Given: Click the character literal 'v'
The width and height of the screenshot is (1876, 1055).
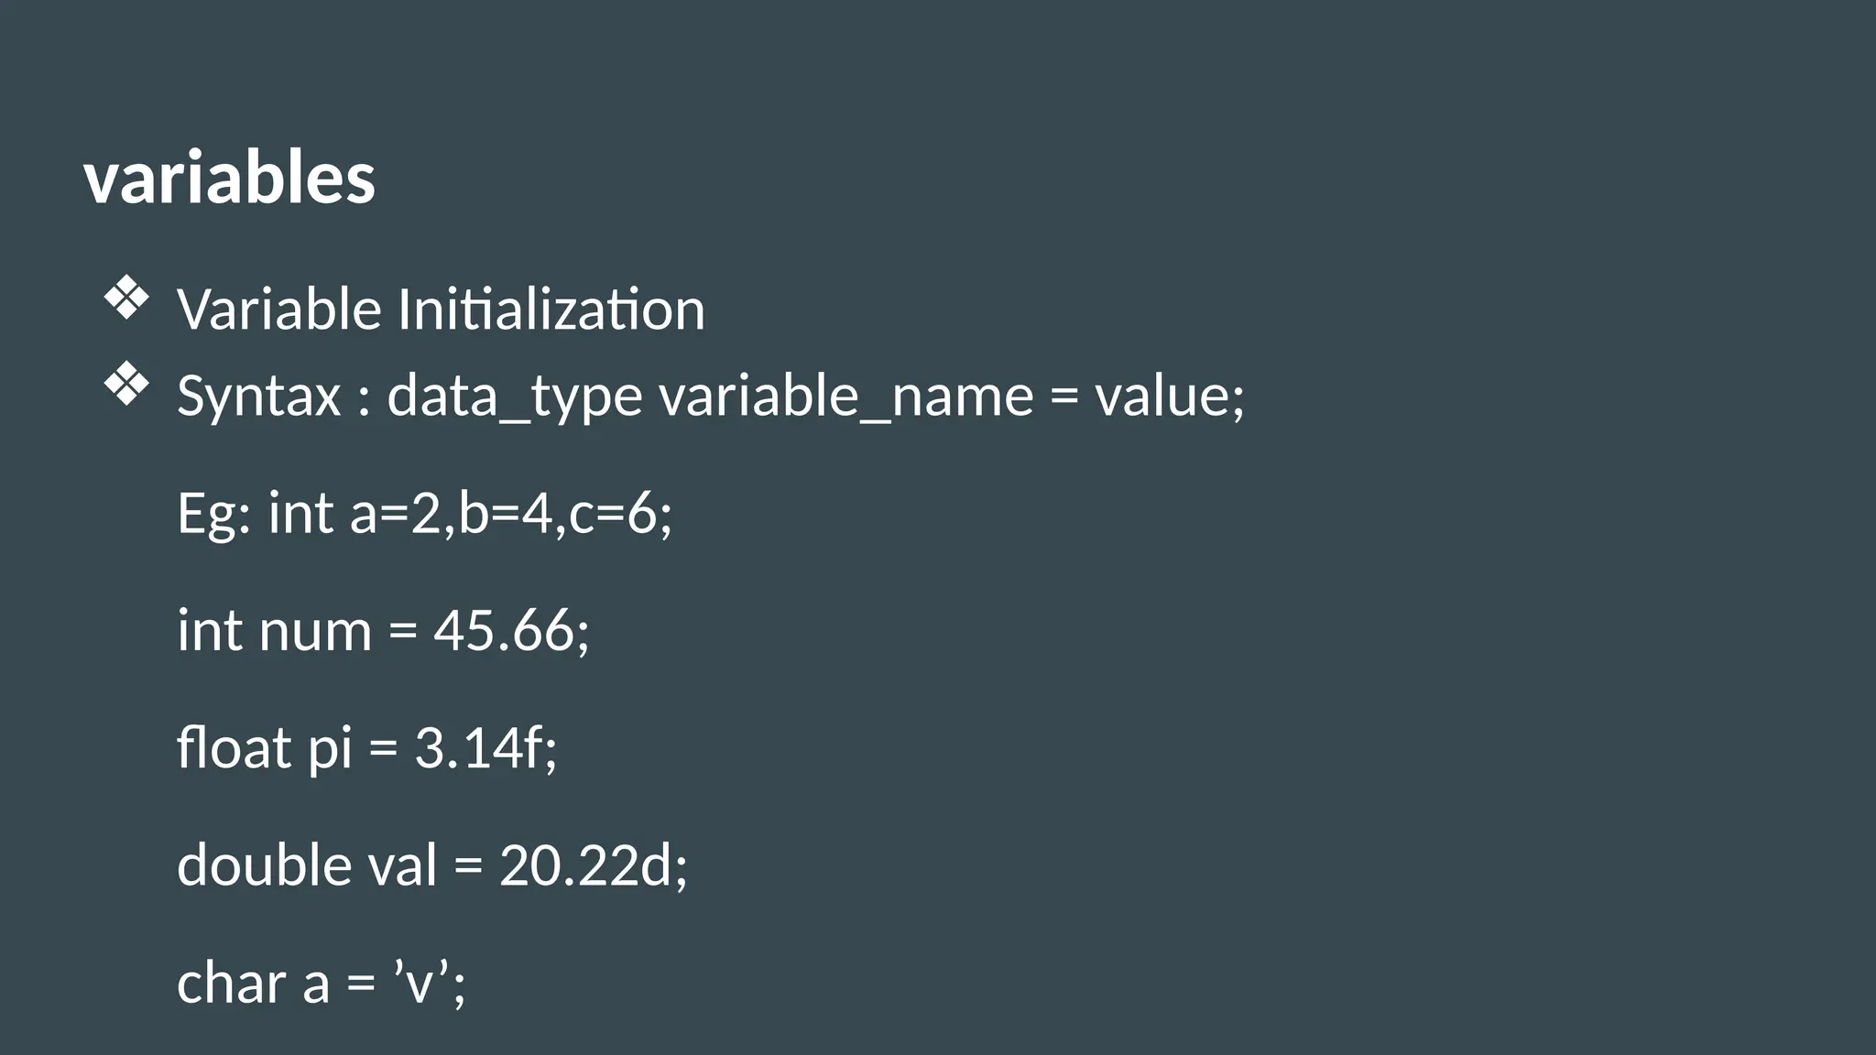Looking at the screenshot, I should point(421,984).
